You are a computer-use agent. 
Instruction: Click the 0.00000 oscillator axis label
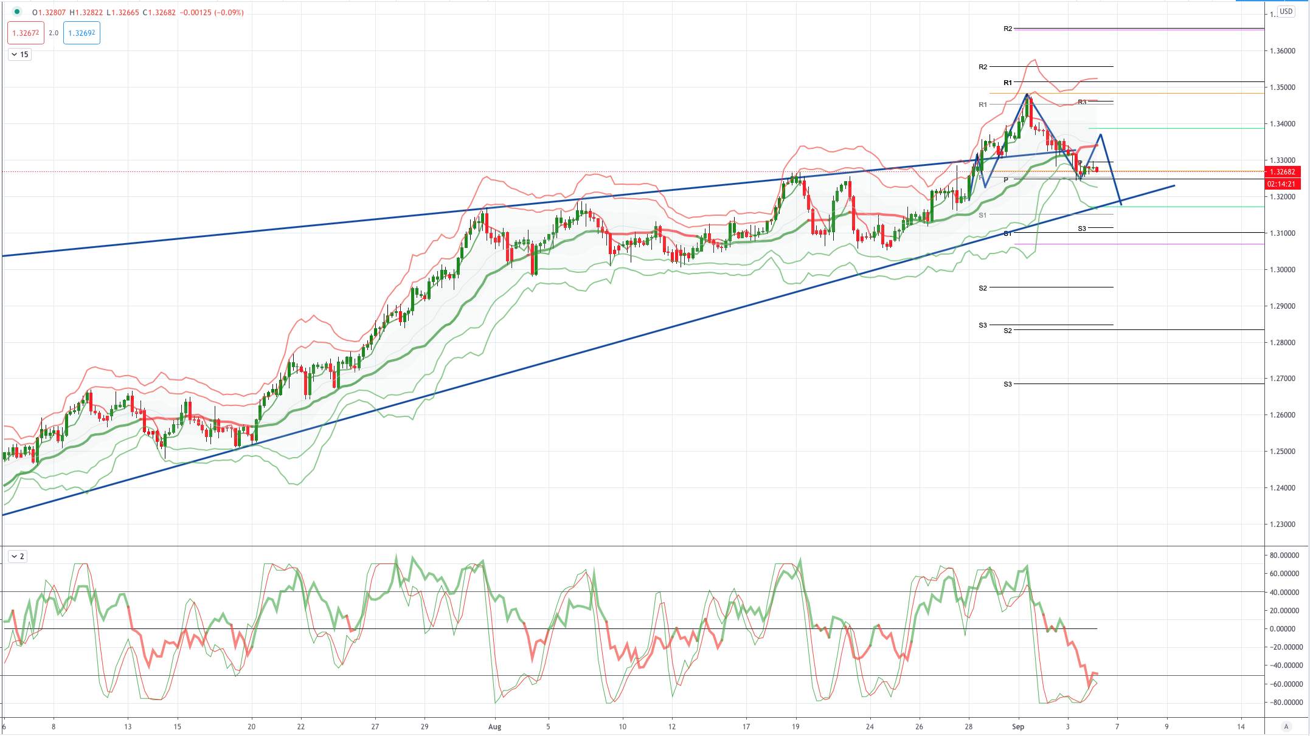(x=1282, y=629)
